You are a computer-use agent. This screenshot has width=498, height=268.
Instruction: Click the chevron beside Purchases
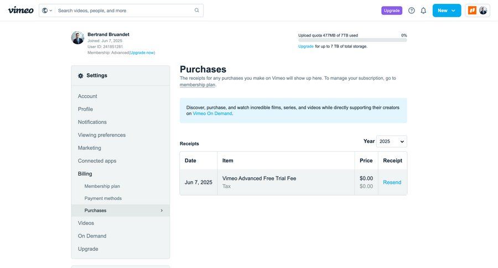click(x=162, y=210)
